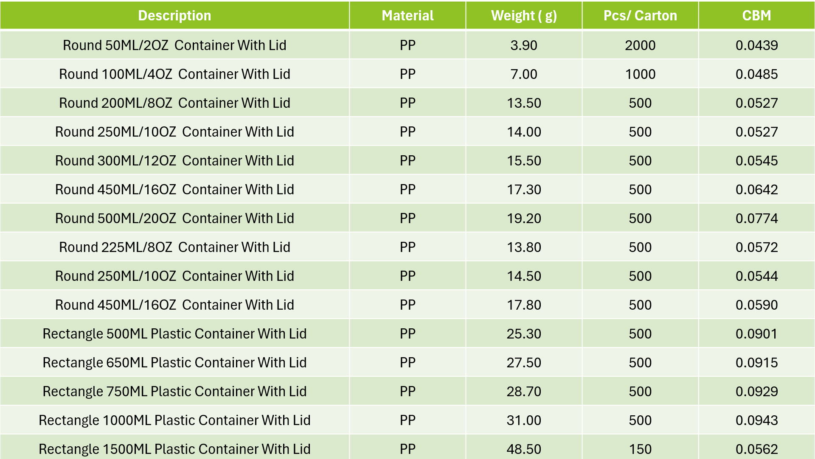Click the 150 pcs per carton cell
Viewport: 815px width, 459px height.
click(x=640, y=449)
